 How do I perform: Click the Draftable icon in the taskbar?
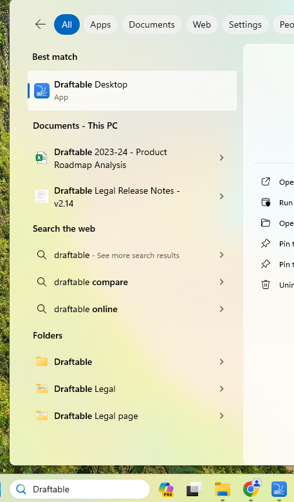(279, 489)
